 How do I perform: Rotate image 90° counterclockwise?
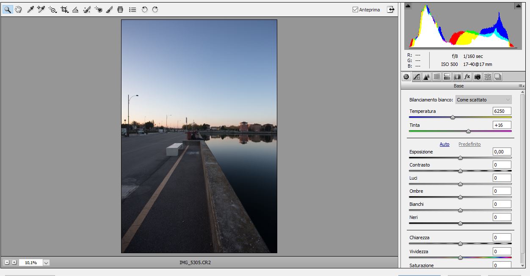(144, 9)
